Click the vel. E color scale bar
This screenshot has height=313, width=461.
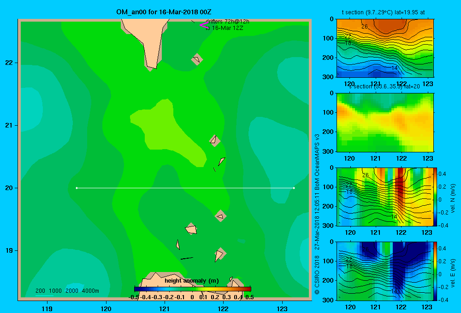coord(436,271)
